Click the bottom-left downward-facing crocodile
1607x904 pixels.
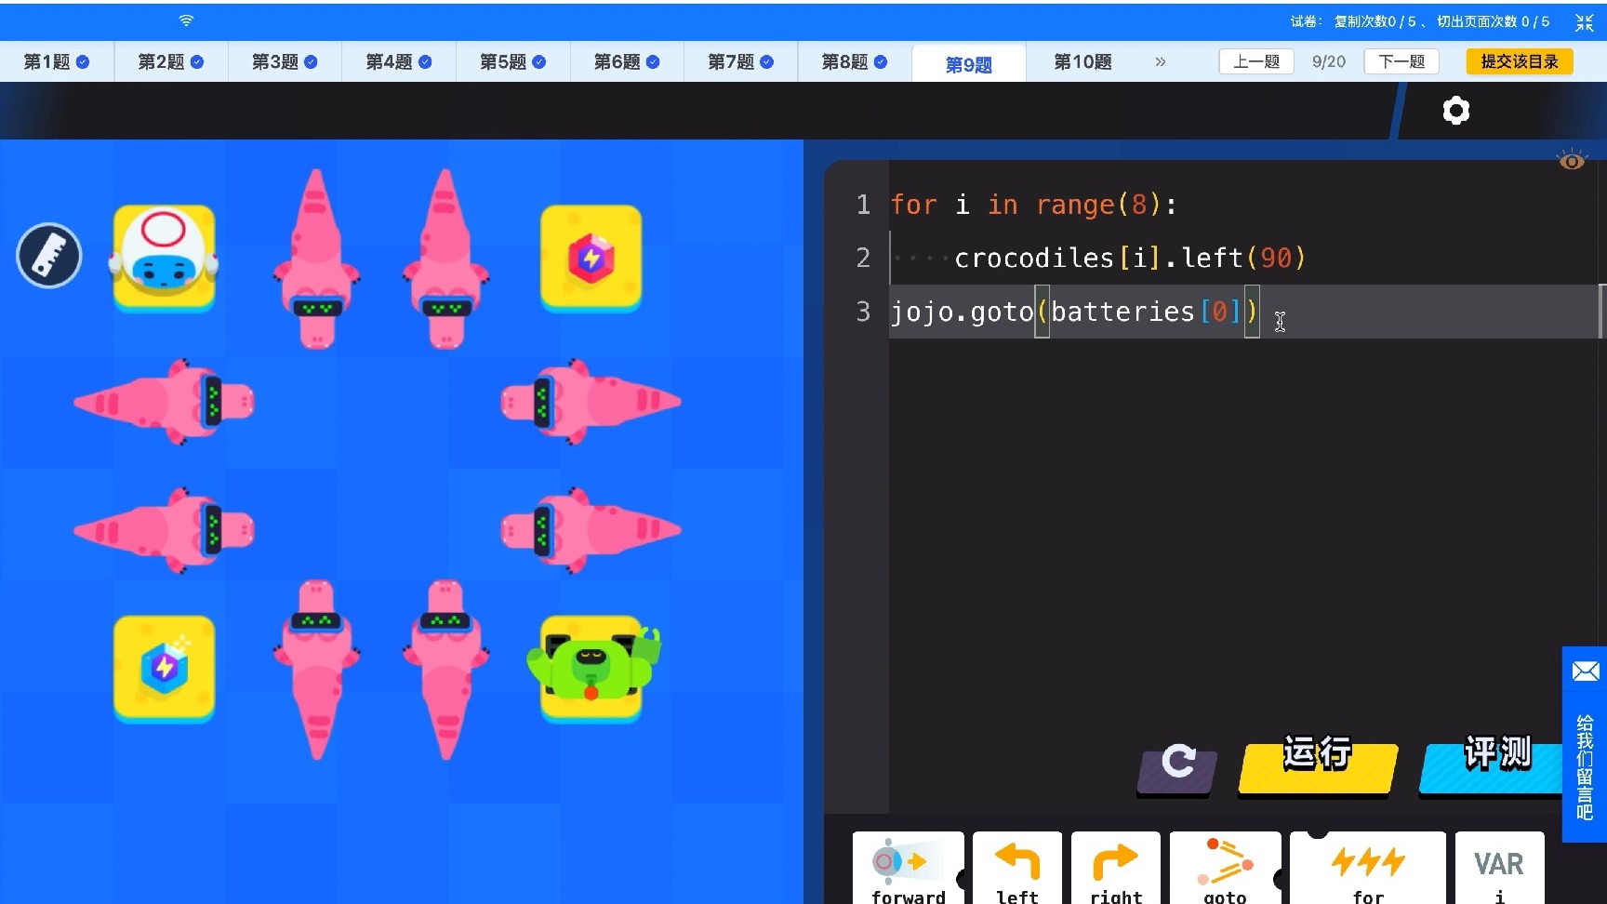click(316, 670)
